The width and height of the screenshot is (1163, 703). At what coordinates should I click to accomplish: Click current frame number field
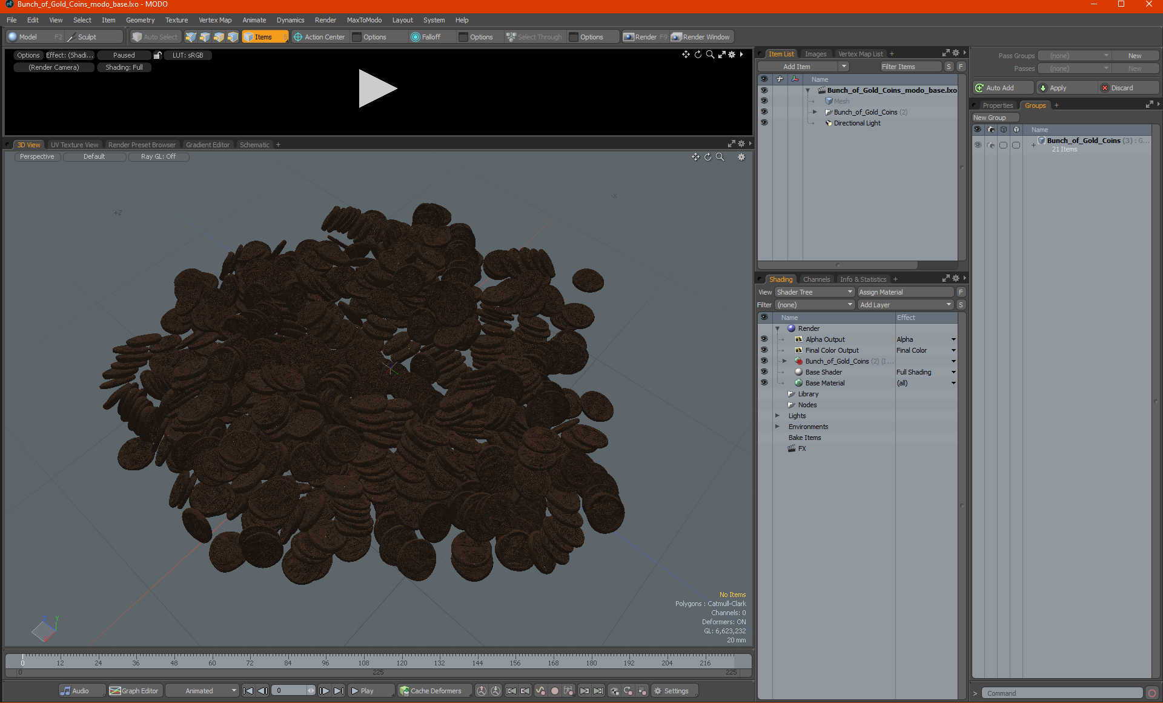[x=290, y=691]
